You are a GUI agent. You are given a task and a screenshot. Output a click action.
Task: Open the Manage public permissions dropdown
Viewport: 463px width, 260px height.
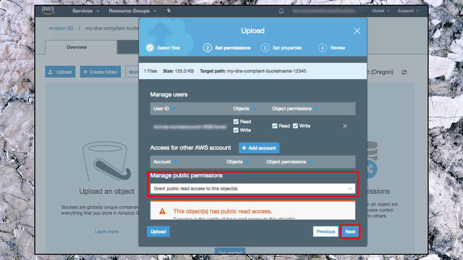coord(253,188)
